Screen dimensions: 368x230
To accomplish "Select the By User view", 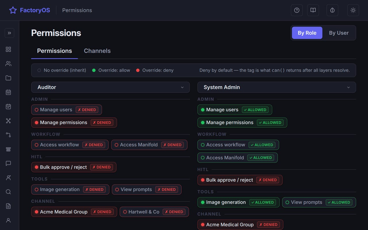I will pos(339,33).
